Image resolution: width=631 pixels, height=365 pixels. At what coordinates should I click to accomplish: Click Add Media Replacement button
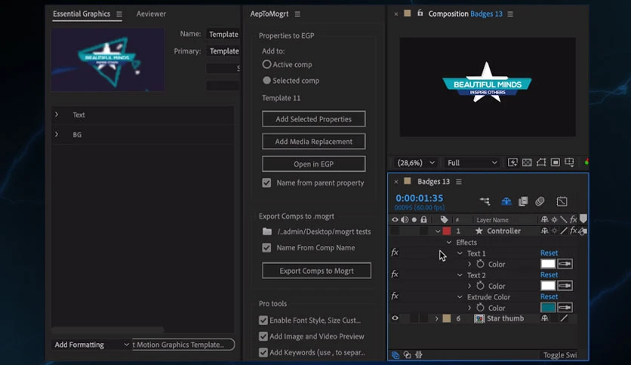(313, 142)
